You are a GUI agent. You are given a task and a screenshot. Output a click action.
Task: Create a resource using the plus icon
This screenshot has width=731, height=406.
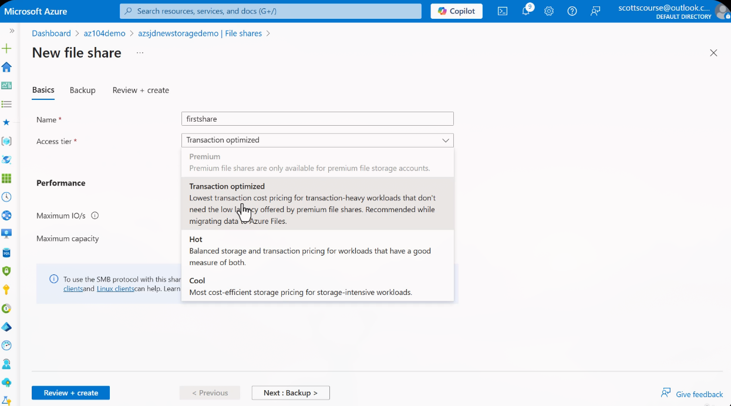pos(6,48)
